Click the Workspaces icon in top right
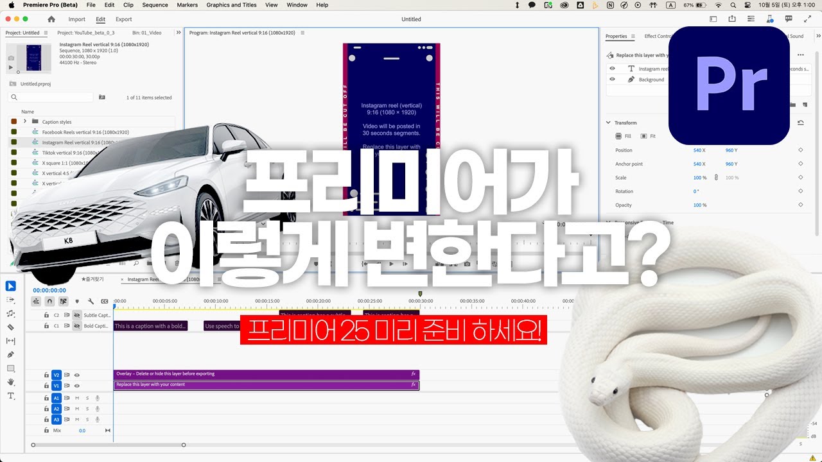The height and width of the screenshot is (462, 822). [x=713, y=19]
